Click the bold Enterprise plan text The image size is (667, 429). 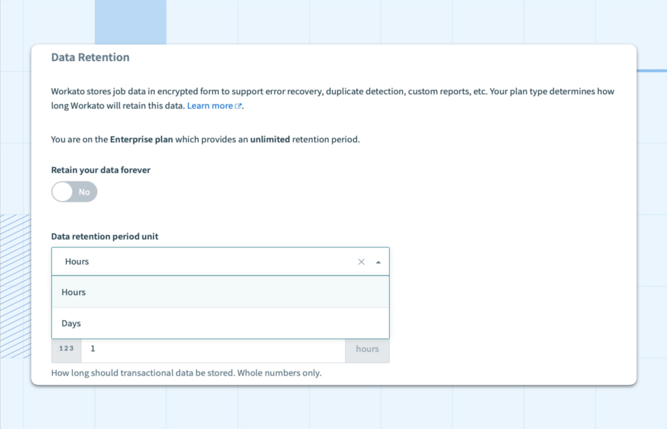pyautogui.click(x=141, y=139)
